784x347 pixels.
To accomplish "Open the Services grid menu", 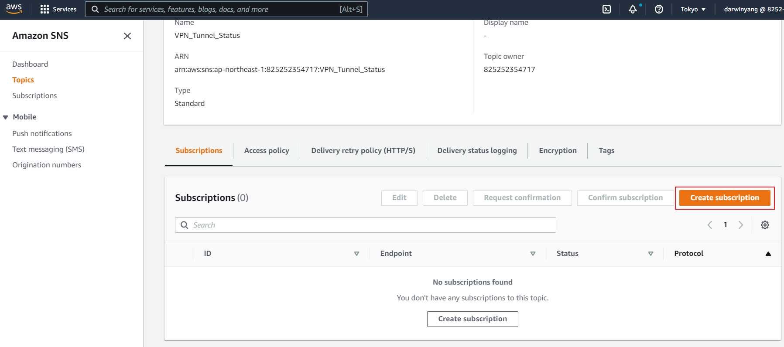I will [x=58, y=9].
